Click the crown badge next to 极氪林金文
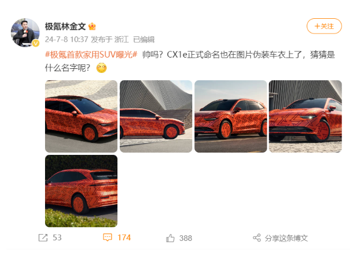Viewport: 358px width, 258px height. click(x=92, y=27)
